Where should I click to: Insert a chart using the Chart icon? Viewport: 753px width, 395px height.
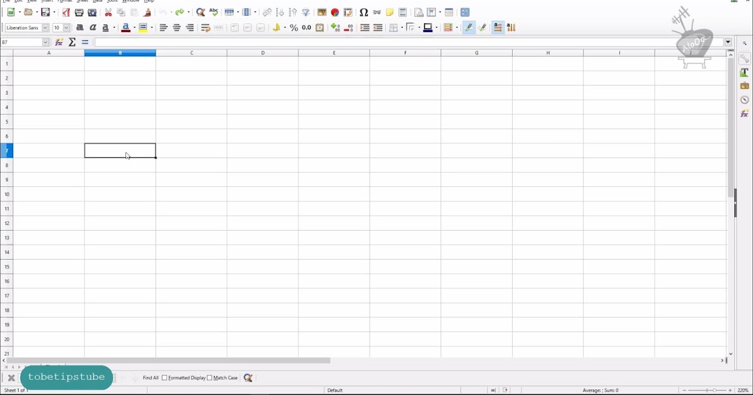pos(335,13)
